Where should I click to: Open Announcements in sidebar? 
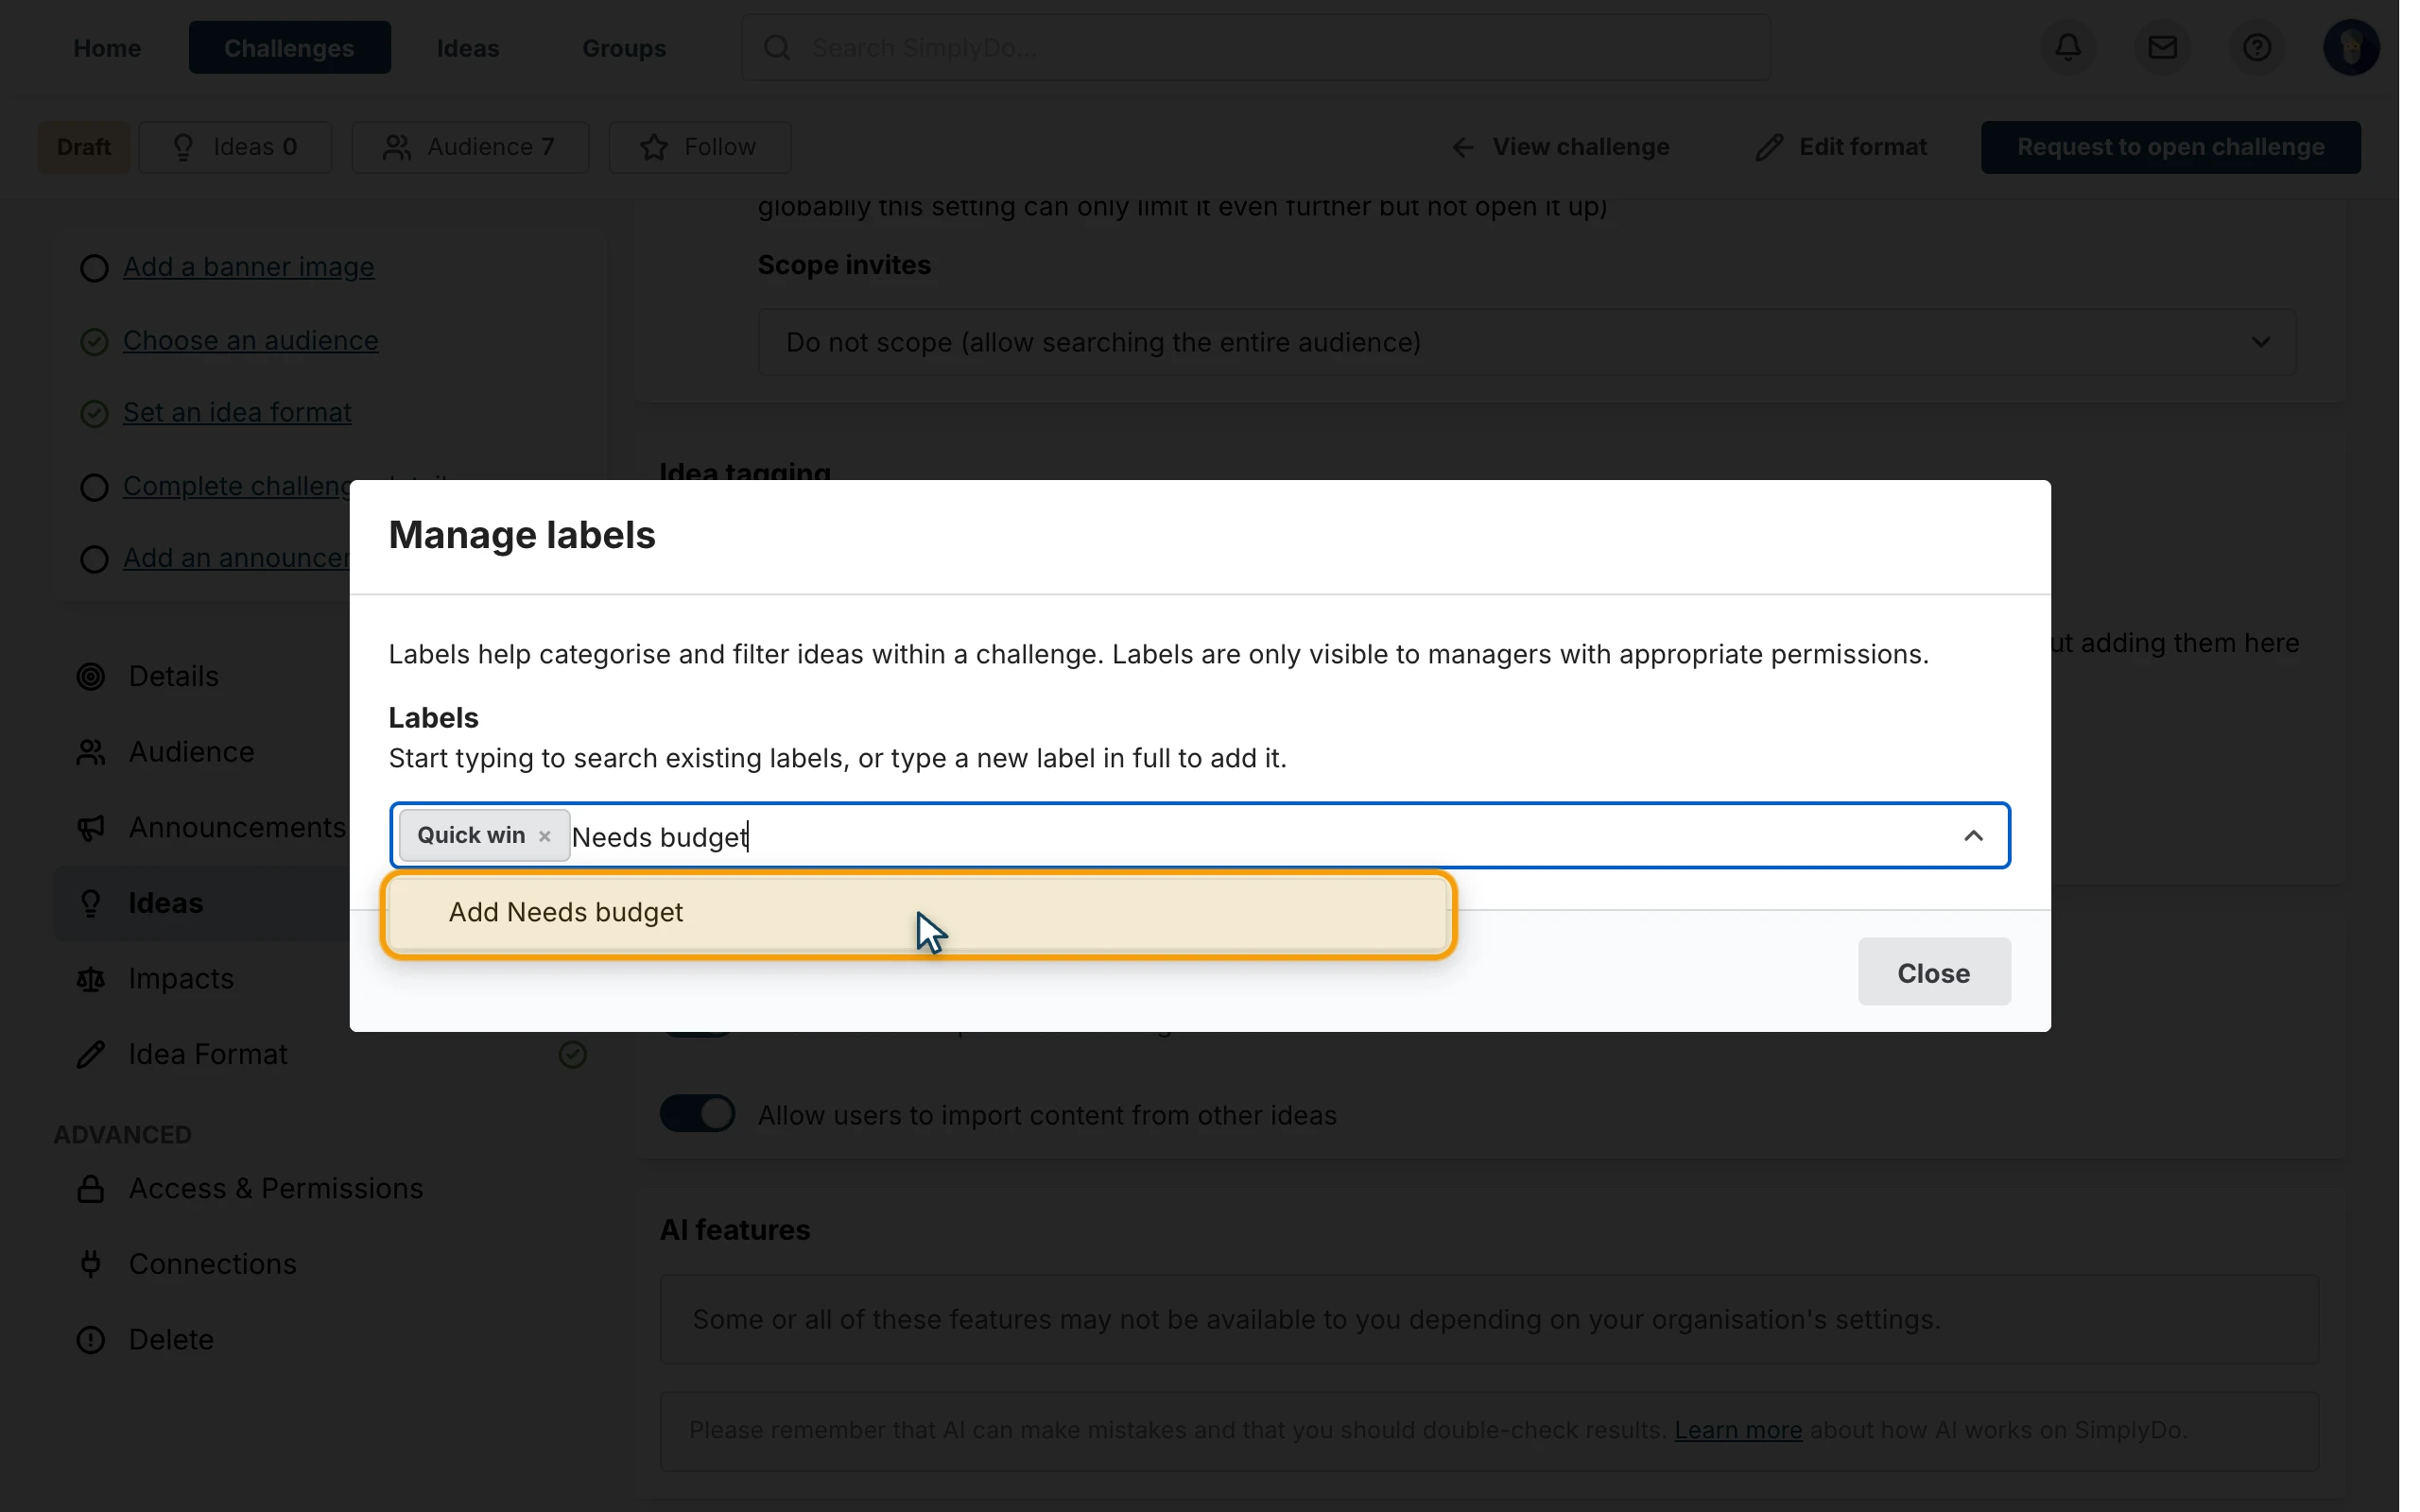click(237, 828)
